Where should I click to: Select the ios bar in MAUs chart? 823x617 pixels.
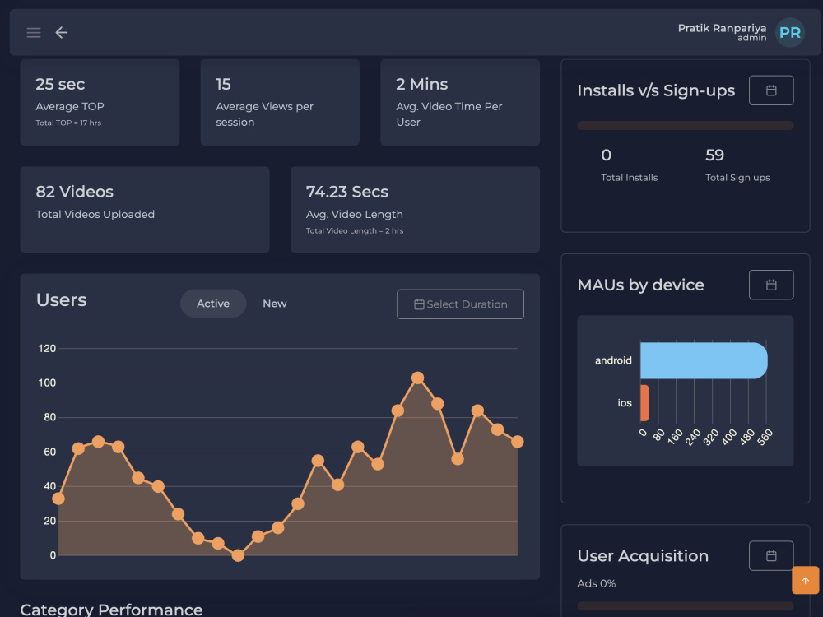[645, 403]
